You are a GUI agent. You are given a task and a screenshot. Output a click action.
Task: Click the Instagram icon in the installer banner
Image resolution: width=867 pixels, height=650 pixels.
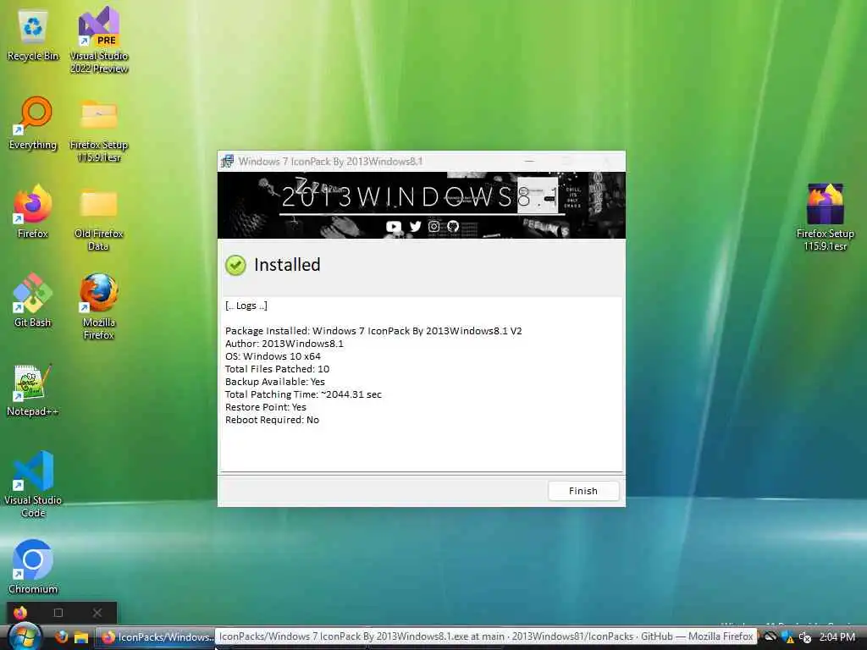[x=434, y=226]
